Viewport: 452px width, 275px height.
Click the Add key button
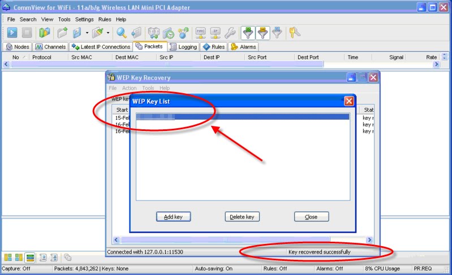click(173, 217)
